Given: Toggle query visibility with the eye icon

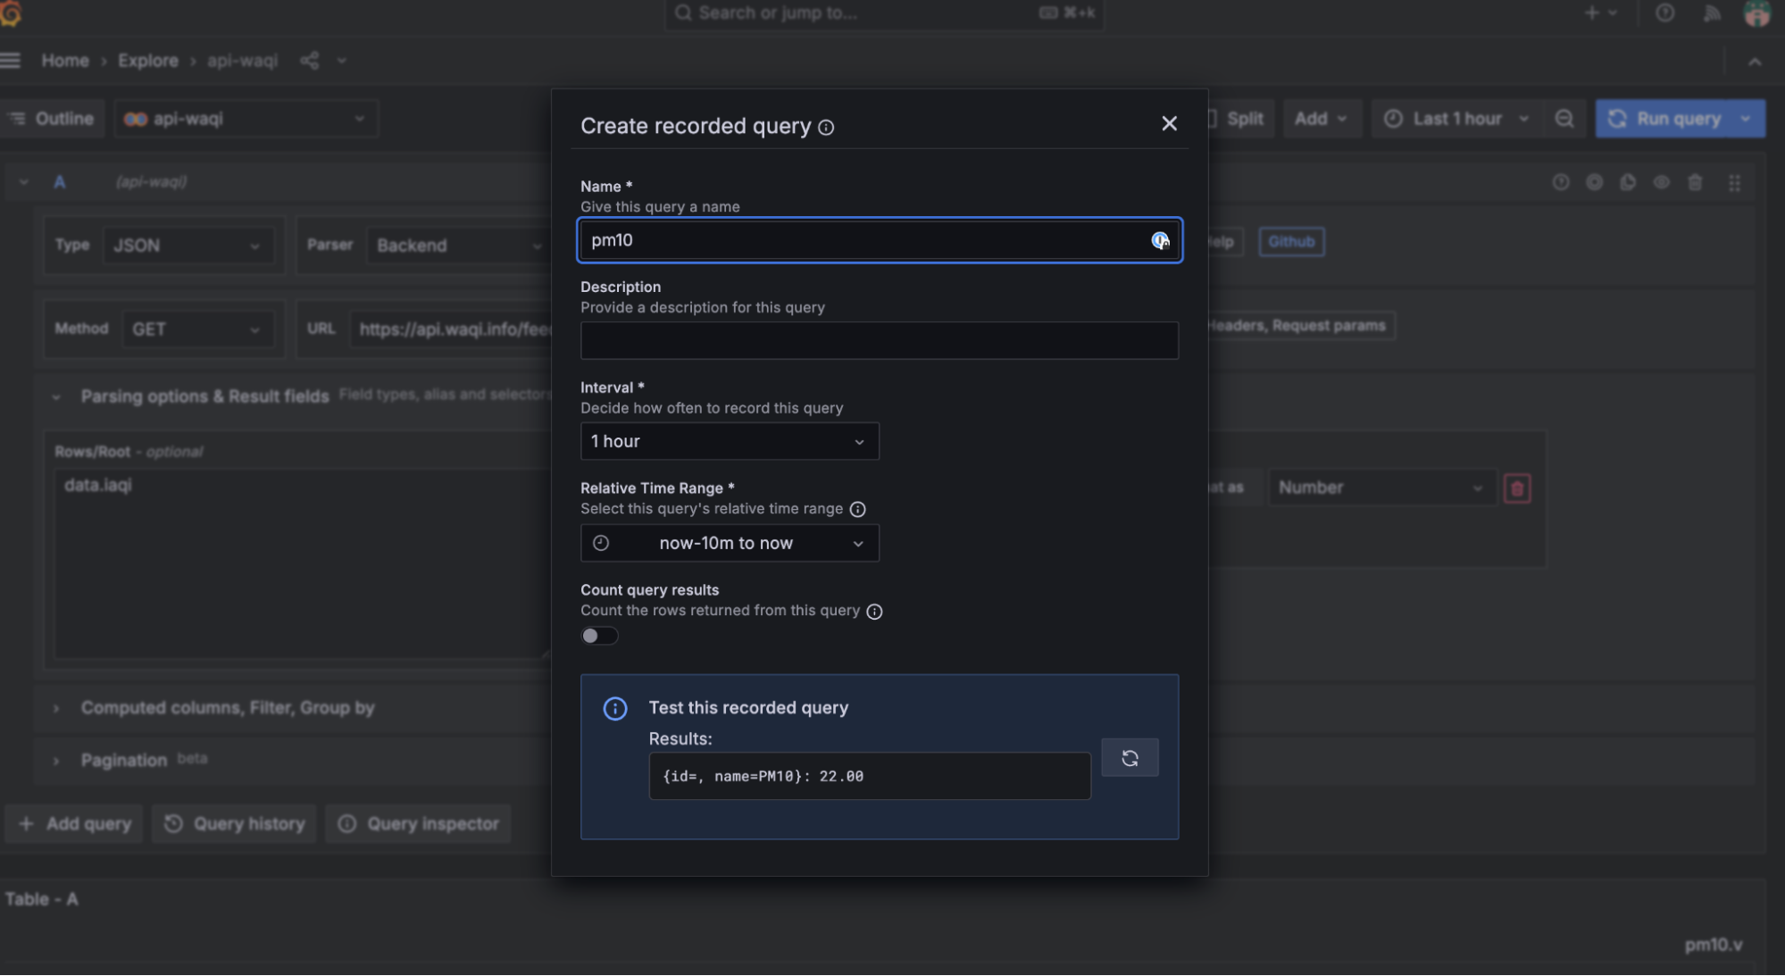Looking at the screenshot, I should [1662, 181].
